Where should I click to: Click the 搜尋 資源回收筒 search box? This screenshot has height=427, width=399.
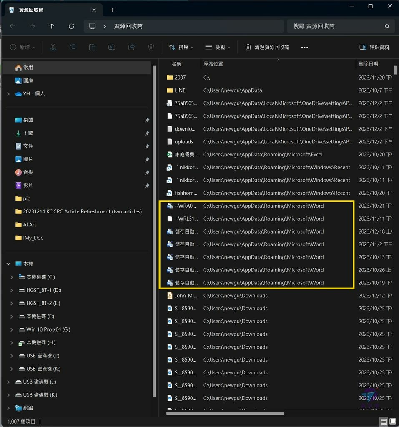point(341,26)
